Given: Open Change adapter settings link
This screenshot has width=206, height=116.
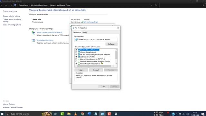Looking at the screenshot, I should point(12,16).
